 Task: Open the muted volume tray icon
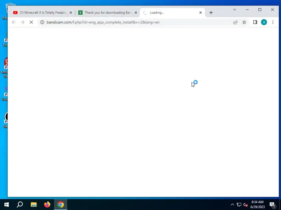point(245,205)
